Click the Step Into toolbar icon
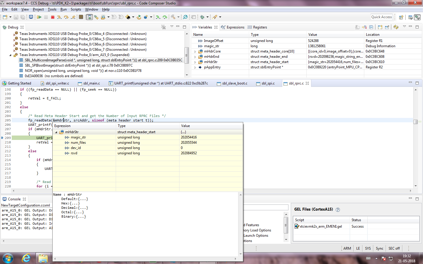Screen dimensions: 423x264 [x=59, y=17]
